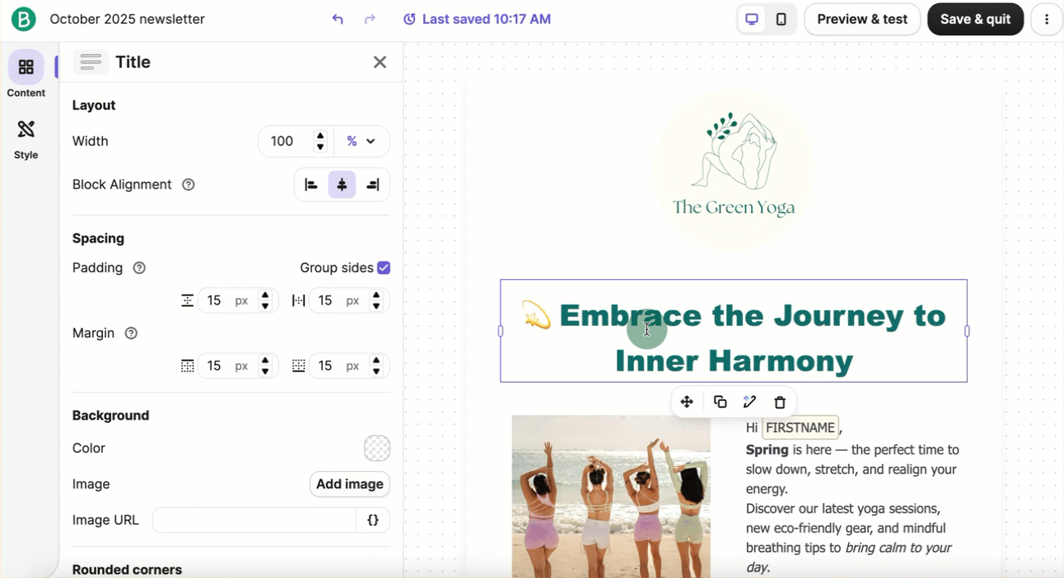Select center block alignment

342,185
